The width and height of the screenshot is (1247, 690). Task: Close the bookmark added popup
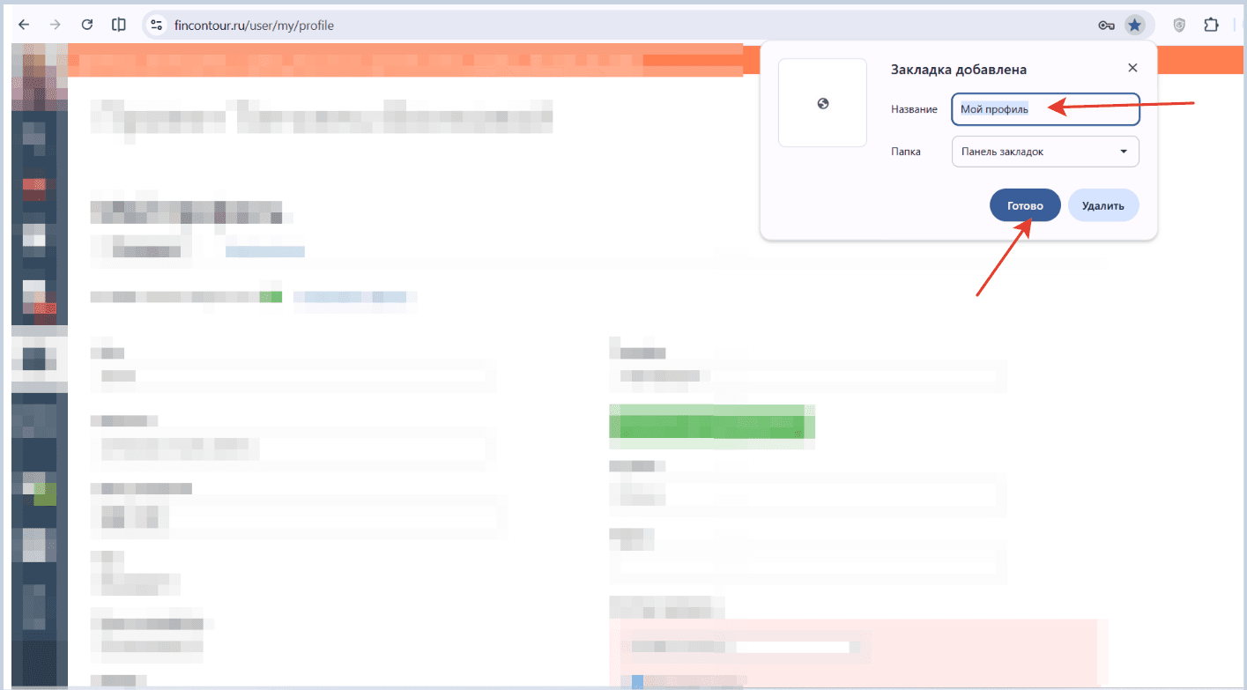point(1132,68)
